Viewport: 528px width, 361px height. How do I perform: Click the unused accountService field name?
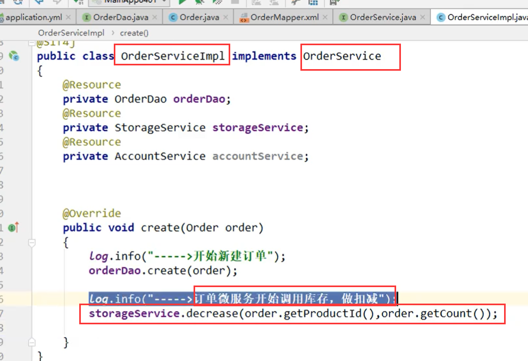point(257,156)
